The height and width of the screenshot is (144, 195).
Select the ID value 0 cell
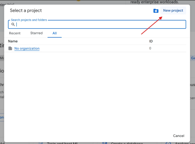[150, 48]
